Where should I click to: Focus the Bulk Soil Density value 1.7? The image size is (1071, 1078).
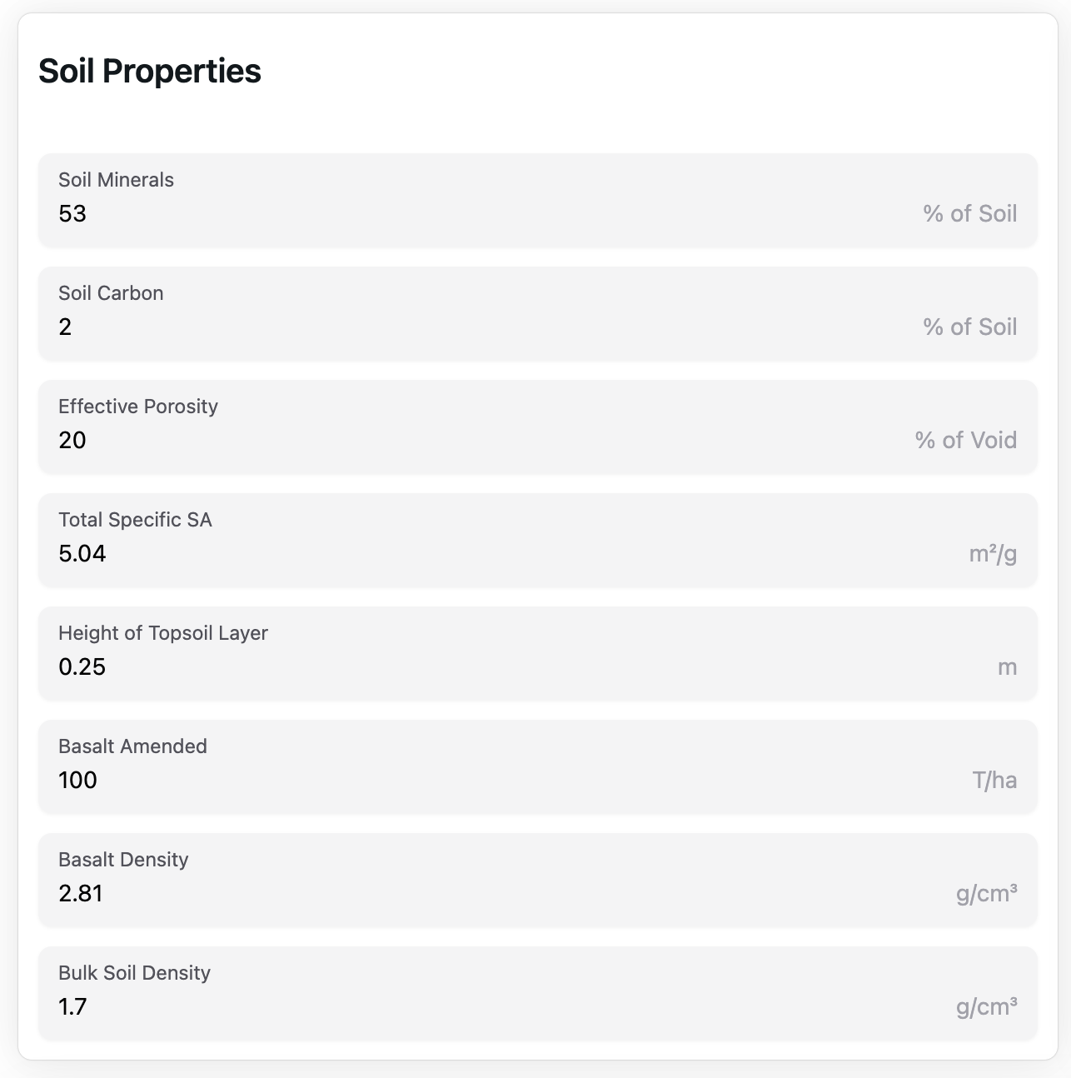73,1007
